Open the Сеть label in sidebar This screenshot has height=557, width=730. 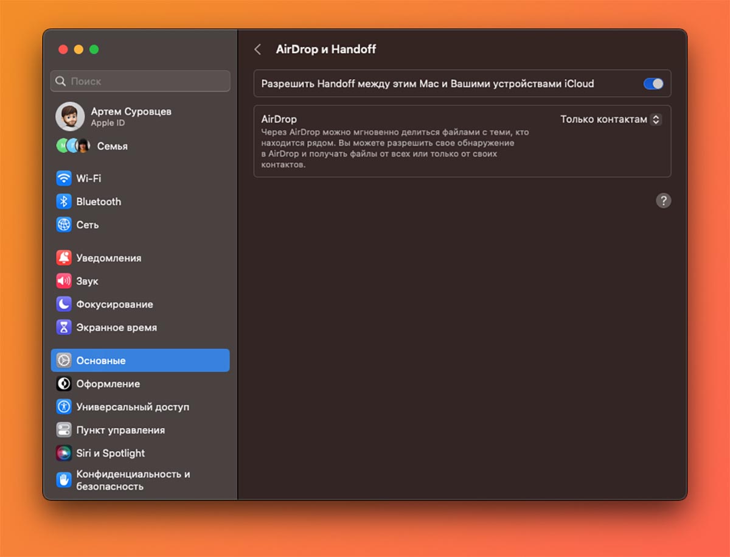tap(88, 225)
